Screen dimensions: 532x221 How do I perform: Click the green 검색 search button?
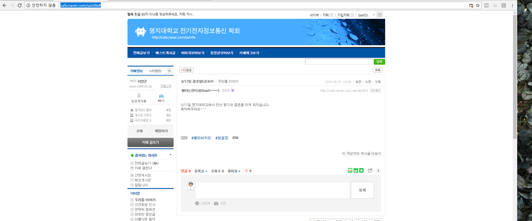tap(379, 62)
